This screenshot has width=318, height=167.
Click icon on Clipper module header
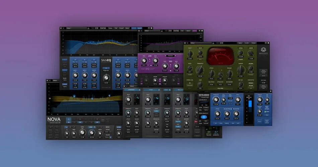(x=159, y=90)
